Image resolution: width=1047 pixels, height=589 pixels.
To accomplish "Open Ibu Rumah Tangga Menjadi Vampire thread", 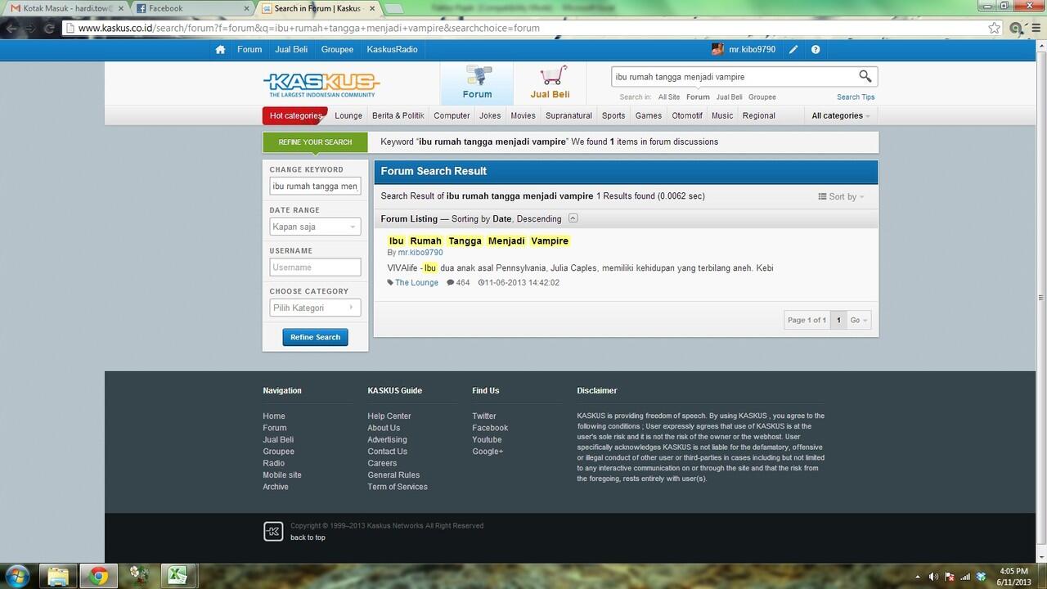I will pyautogui.click(x=479, y=241).
